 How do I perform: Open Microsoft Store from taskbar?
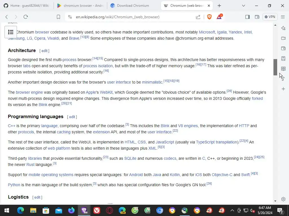pyautogui.click(x=46, y=210)
